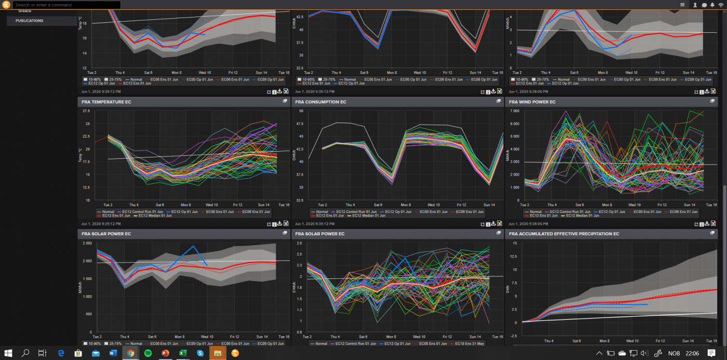Download the FRA Consumption EC chart data

[x=493, y=223]
